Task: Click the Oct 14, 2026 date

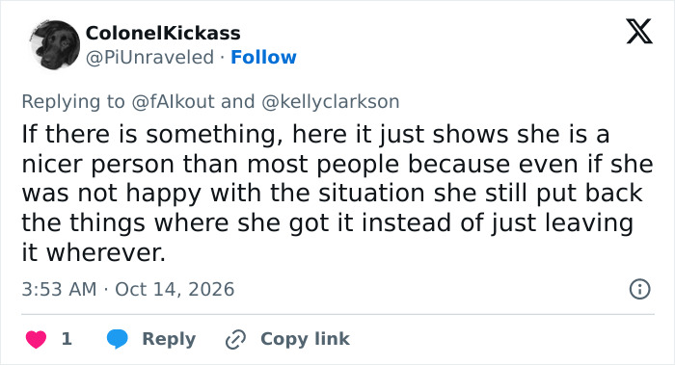Action: coord(175,289)
